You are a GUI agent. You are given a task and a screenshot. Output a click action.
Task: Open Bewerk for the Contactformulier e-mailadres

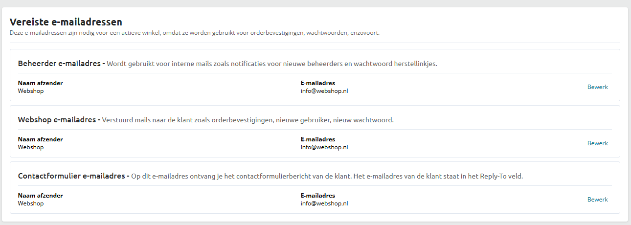click(x=597, y=200)
